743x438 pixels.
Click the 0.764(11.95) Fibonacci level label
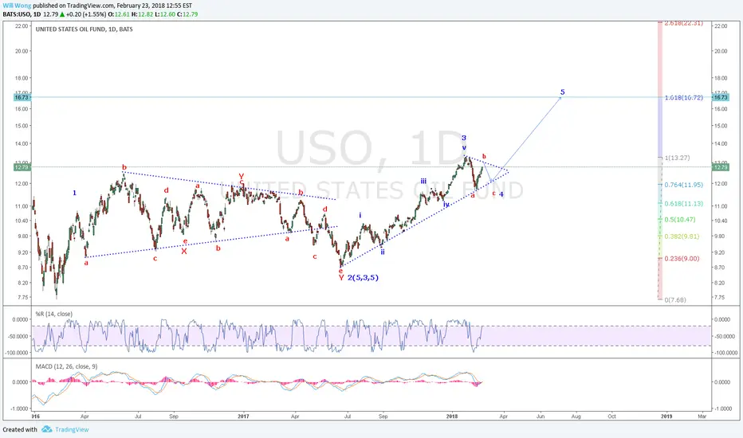tap(684, 185)
